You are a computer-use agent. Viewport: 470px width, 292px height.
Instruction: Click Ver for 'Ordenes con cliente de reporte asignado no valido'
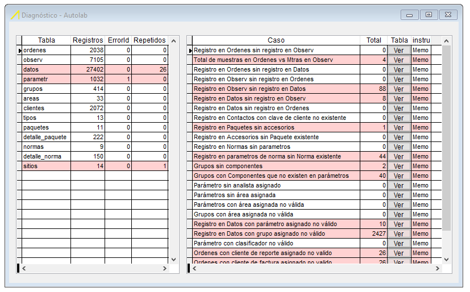pyautogui.click(x=399, y=253)
